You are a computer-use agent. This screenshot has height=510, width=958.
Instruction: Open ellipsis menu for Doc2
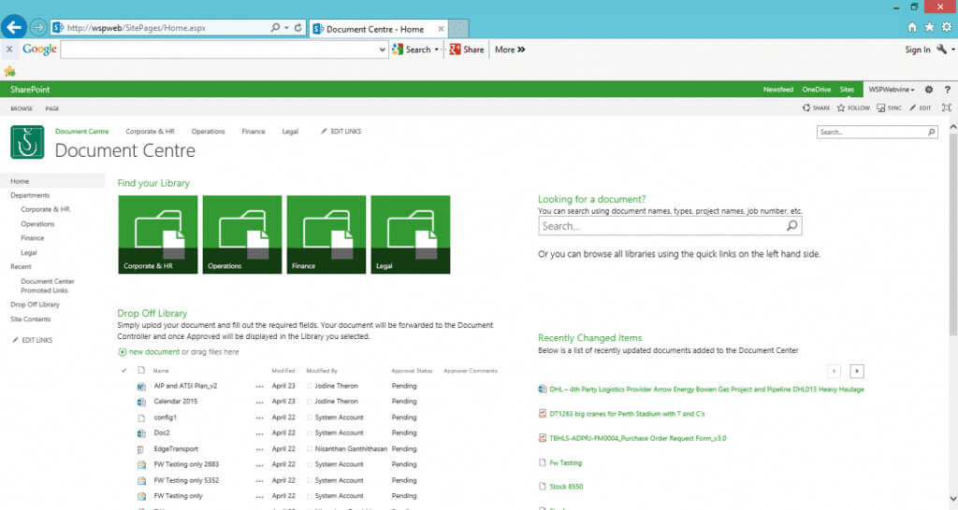[x=260, y=433]
